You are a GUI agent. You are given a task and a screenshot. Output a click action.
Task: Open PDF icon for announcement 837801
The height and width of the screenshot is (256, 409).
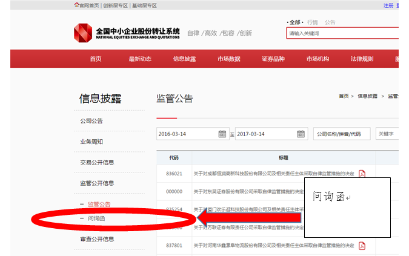coord(362,246)
